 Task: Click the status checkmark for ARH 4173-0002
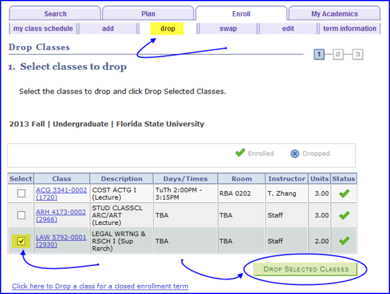tap(344, 215)
